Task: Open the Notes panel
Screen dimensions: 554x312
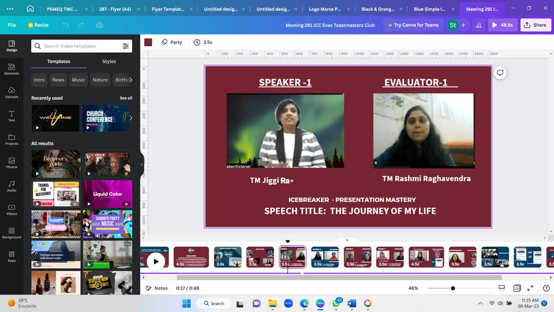Action: tap(156, 288)
